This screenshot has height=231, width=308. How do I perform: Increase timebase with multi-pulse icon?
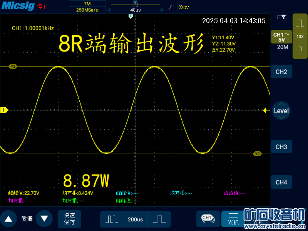(112, 219)
